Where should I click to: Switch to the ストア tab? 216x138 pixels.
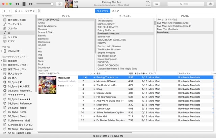(x=115, y=11)
